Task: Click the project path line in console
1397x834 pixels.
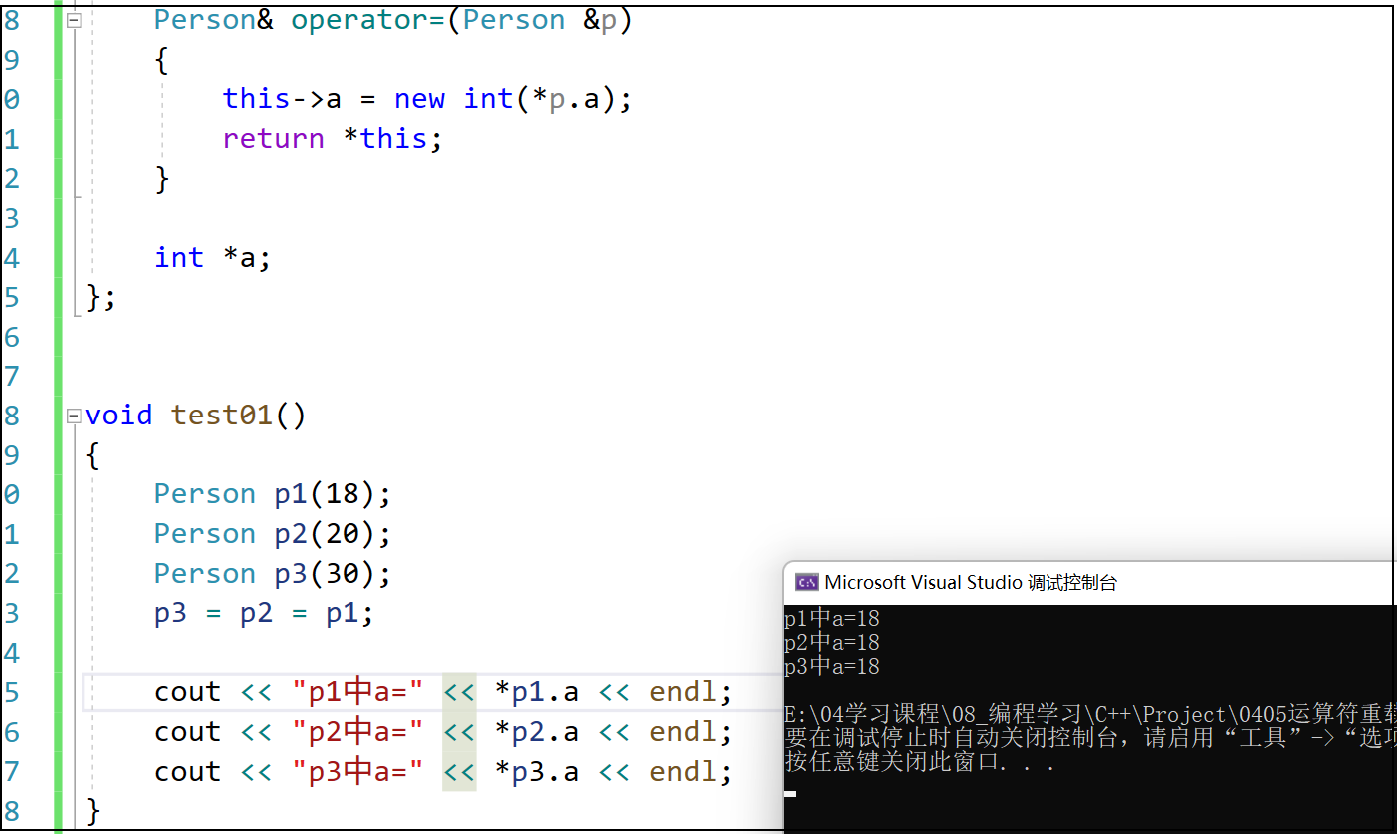Action: click(x=1088, y=715)
